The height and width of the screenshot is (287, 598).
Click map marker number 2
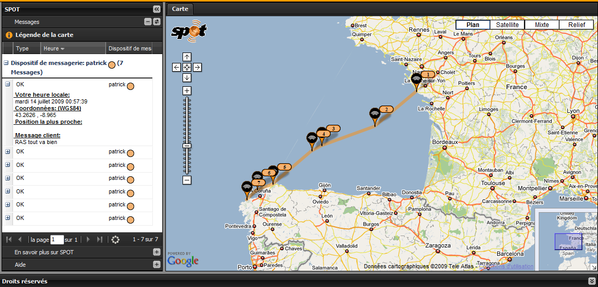click(x=375, y=115)
